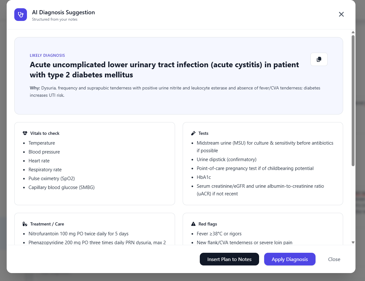Click the scrollbar down arrow

coord(353,242)
